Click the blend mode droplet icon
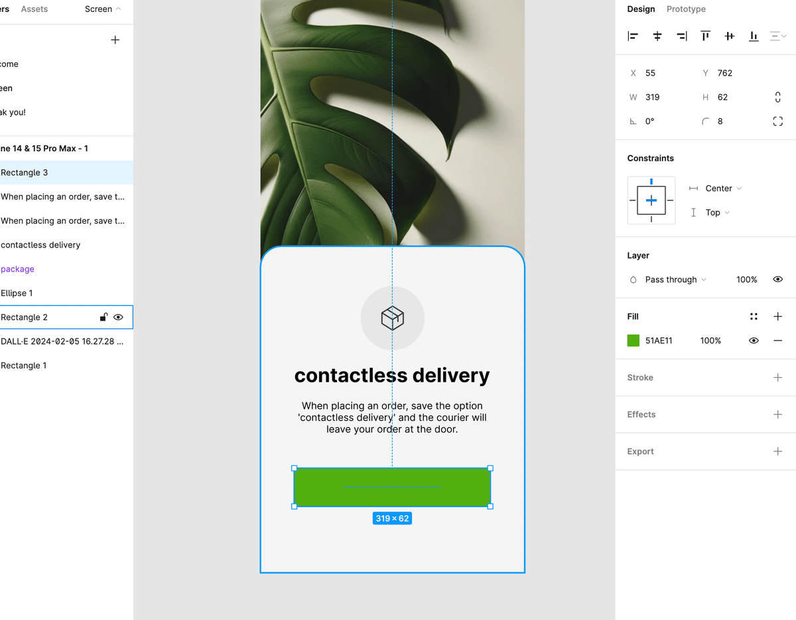The width and height of the screenshot is (796, 620). pyautogui.click(x=633, y=279)
